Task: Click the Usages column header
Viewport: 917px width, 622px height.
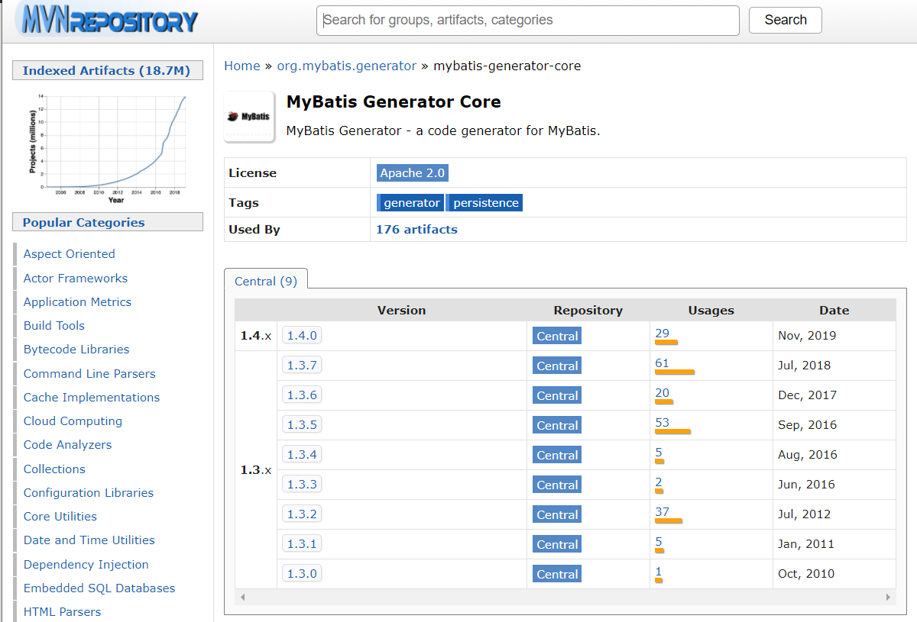Action: click(711, 311)
